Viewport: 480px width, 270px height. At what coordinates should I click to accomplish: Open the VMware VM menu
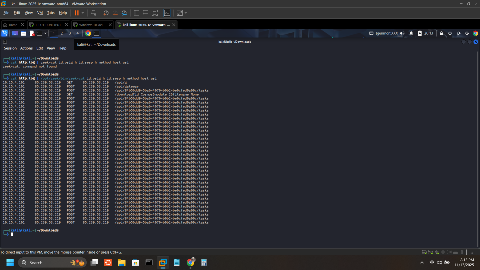(40, 13)
